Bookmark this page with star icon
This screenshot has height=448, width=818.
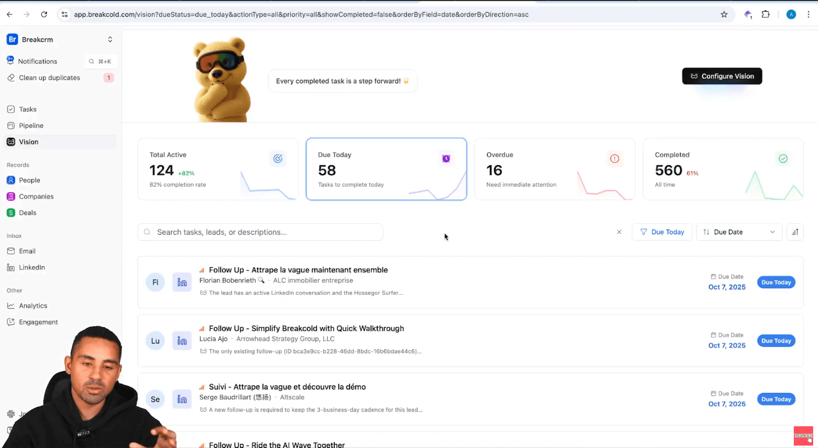(724, 14)
